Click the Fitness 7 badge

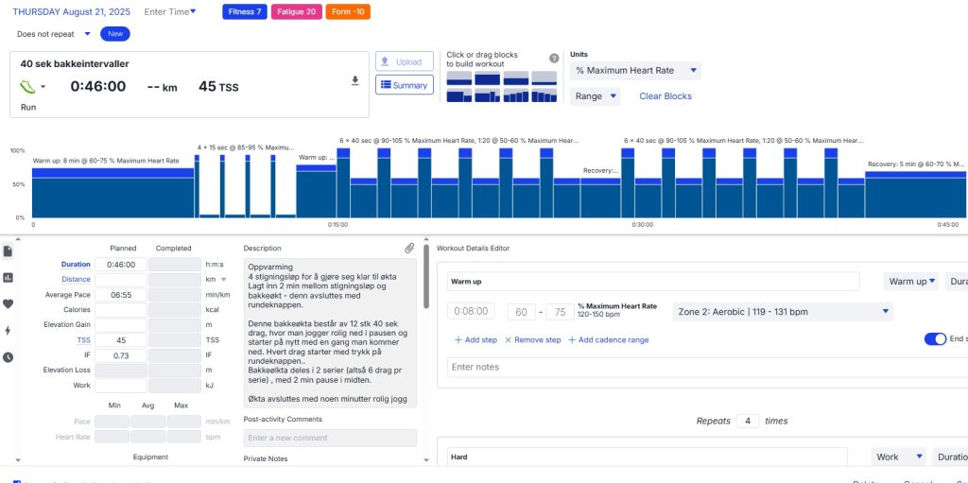coord(245,12)
